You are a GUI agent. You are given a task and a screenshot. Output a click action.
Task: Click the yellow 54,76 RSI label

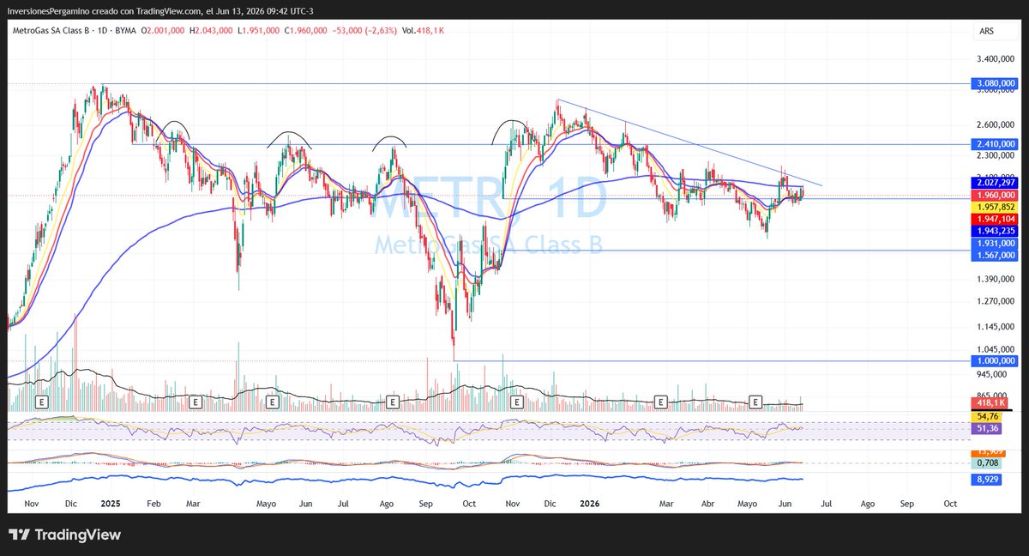[x=985, y=415]
